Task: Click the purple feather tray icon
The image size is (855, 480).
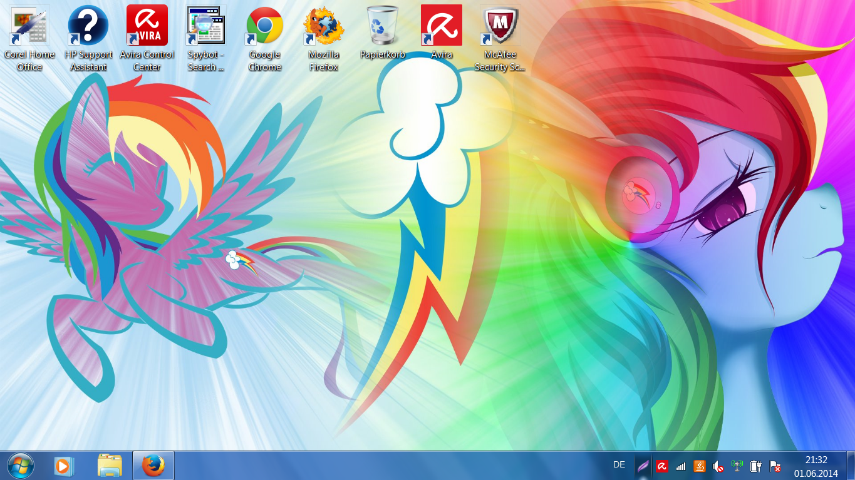Action: 643,466
